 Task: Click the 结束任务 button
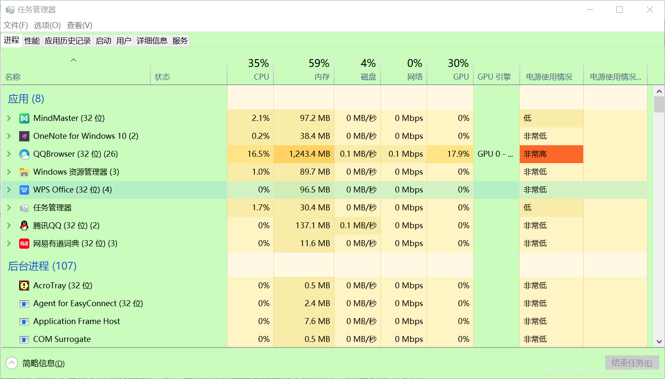(x=632, y=363)
